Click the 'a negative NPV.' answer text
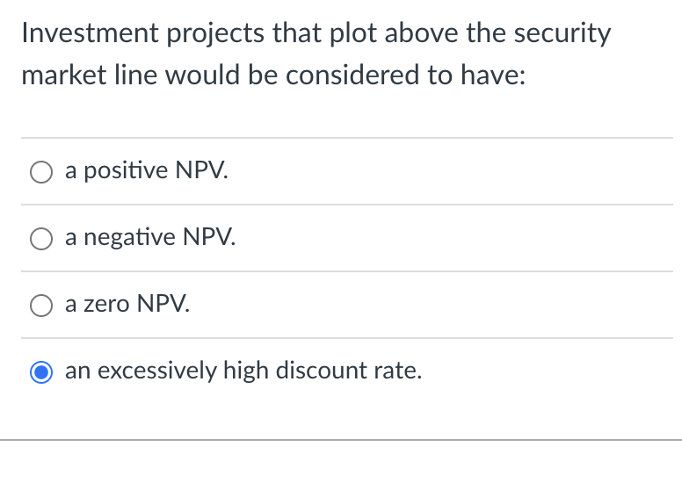Viewport: 682px width, 490px height. tap(150, 237)
